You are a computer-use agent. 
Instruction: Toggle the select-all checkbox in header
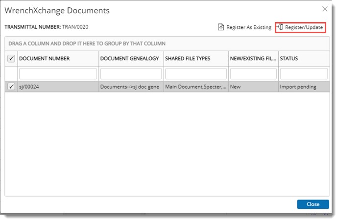click(11, 59)
